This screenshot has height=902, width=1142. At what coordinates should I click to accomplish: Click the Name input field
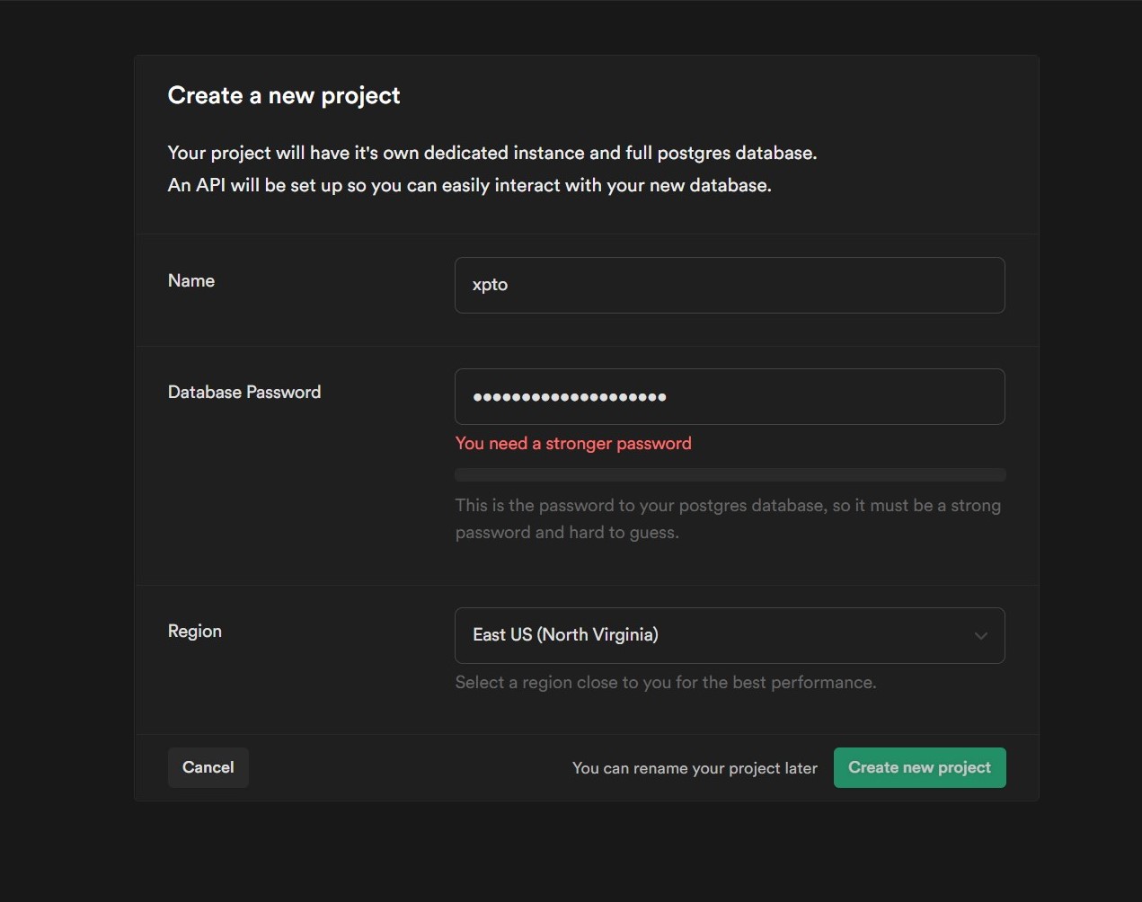729,286
